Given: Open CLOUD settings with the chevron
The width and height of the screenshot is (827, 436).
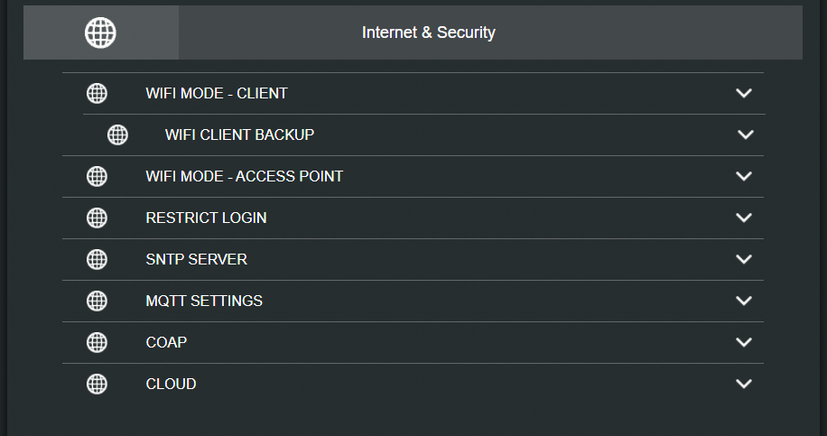Looking at the screenshot, I should [744, 384].
